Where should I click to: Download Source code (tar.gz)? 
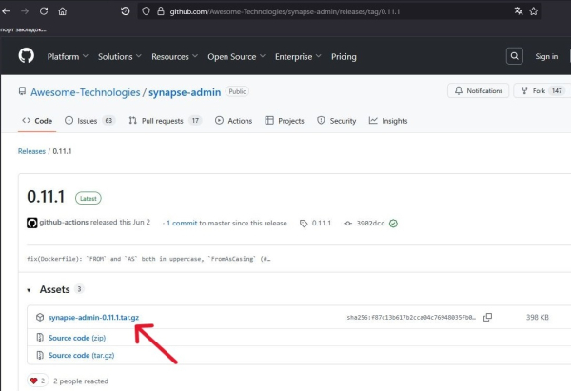81,355
